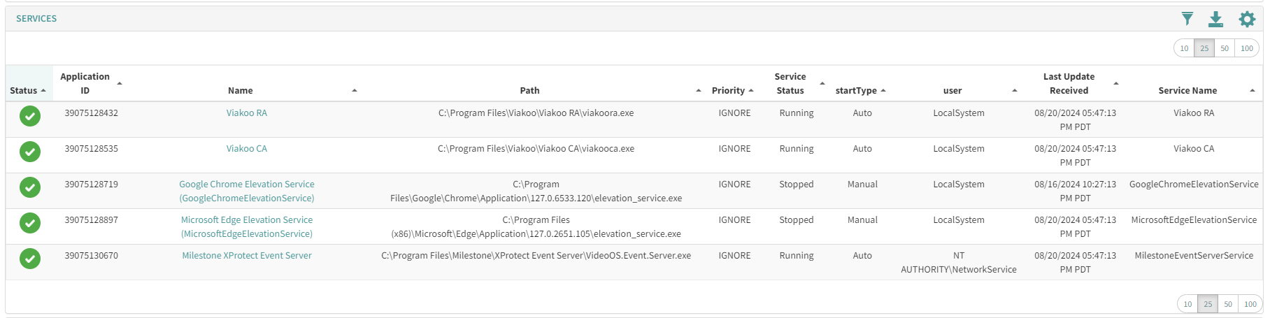Click status icon for Milestone XProtect Event Server
This screenshot has height=318, width=1270.
click(30, 259)
